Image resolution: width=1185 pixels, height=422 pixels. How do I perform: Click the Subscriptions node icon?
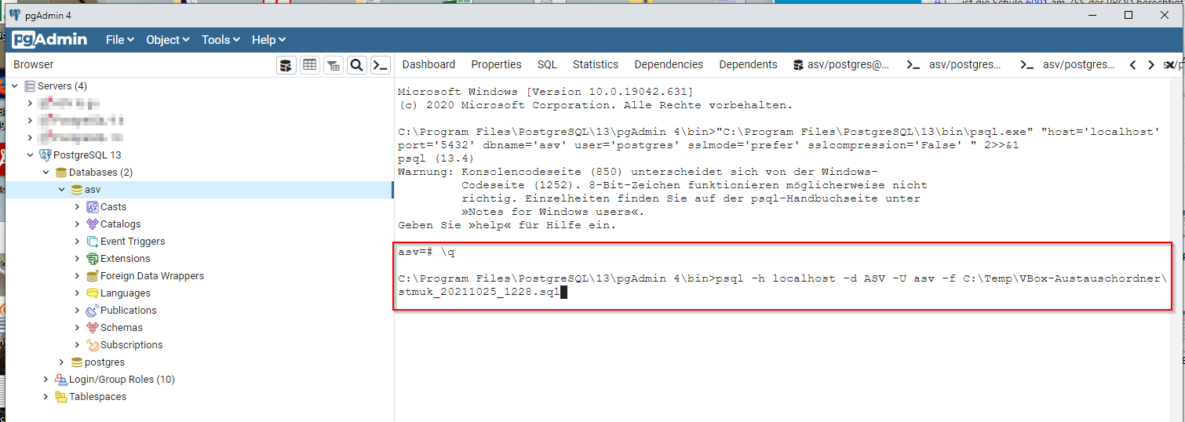coord(93,344)
